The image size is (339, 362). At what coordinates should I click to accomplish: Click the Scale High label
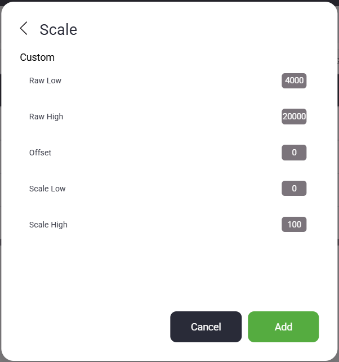pyautogui.click(x=48, y=225)
